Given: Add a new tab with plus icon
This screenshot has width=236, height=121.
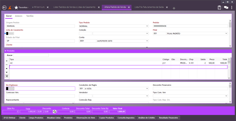Looking at the screenshot, I should [x=174, y=8].
